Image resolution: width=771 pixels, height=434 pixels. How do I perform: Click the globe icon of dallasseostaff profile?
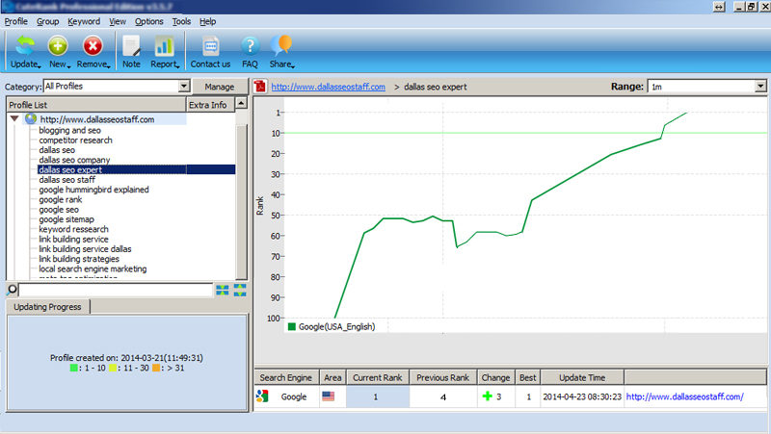pos(31,118)
